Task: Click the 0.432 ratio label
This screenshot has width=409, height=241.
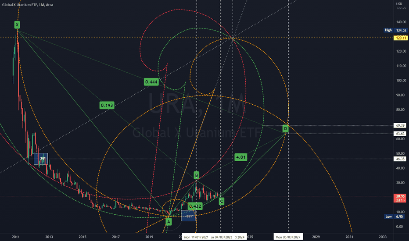Action: (195, 206)
